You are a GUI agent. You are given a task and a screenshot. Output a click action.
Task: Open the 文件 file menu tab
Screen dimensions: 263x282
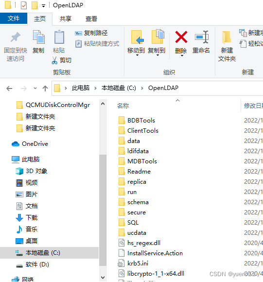click(14, 18)
